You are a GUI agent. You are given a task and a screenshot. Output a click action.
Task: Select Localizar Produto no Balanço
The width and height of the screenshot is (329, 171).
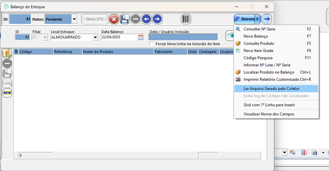276,72
